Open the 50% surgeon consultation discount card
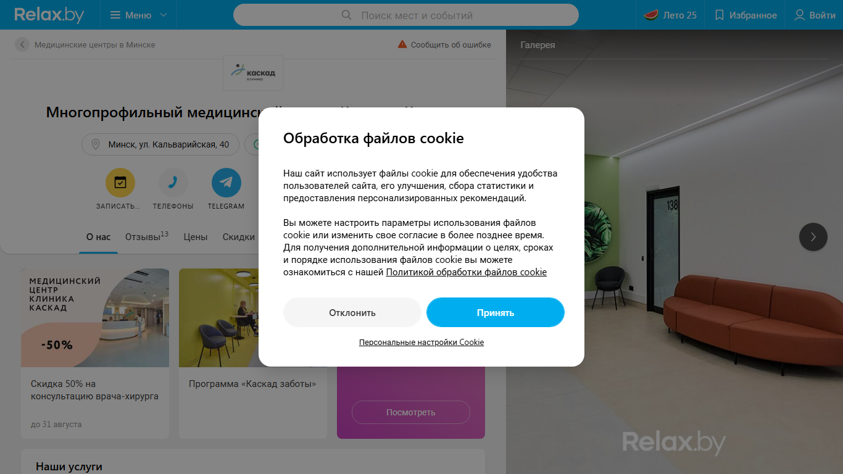The height and width of the screenshot is (474, 843). tap(95, 353)
